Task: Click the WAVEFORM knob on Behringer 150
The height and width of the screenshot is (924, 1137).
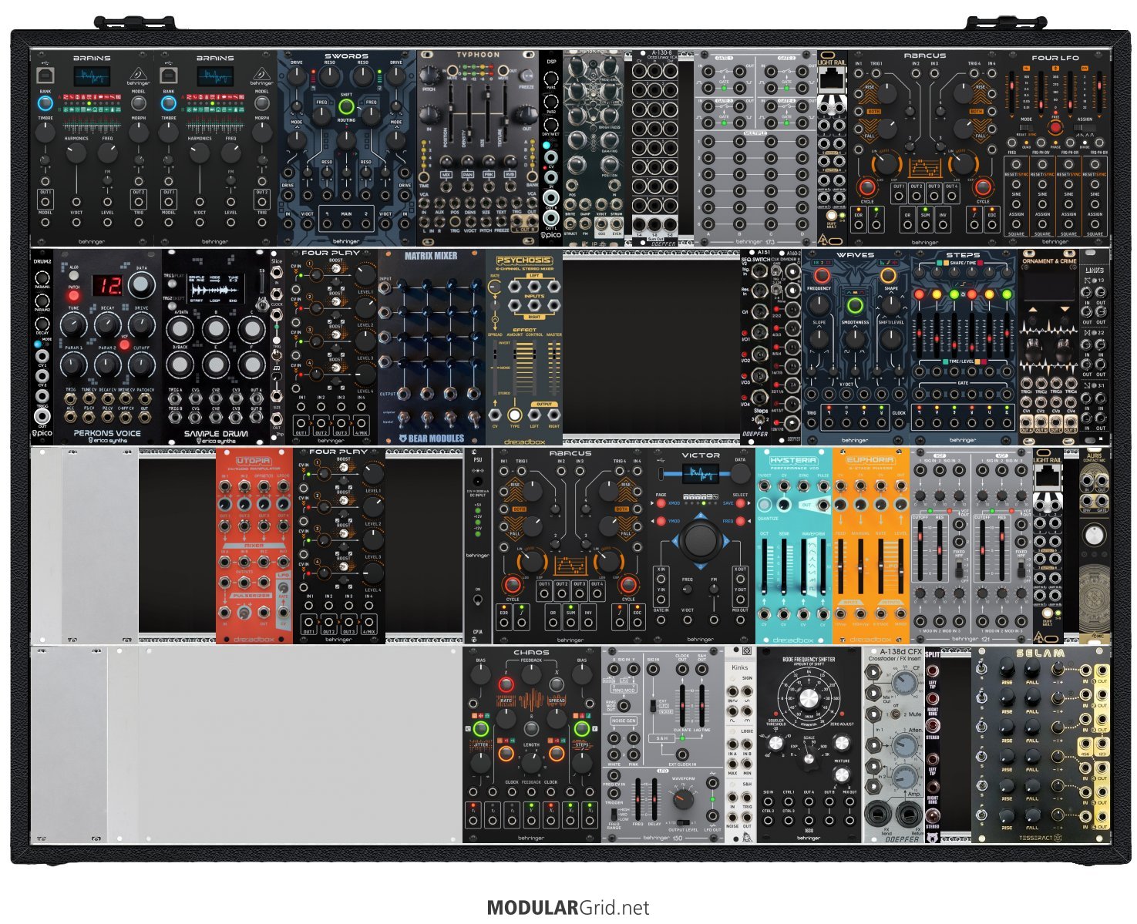Action: click(x=683, y=798)
